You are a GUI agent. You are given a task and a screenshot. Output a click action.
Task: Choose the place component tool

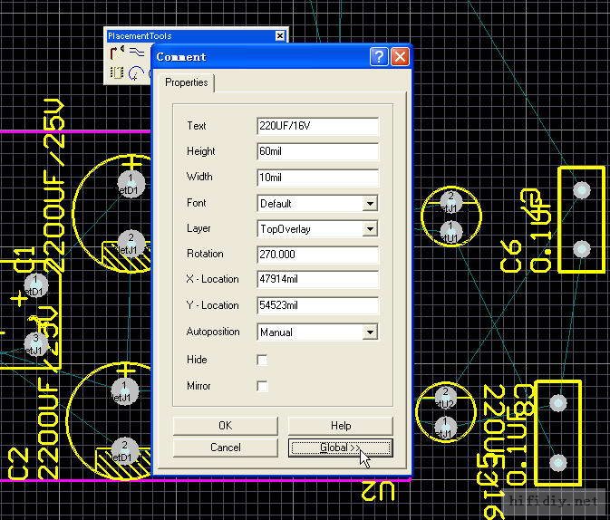point(117,73)
